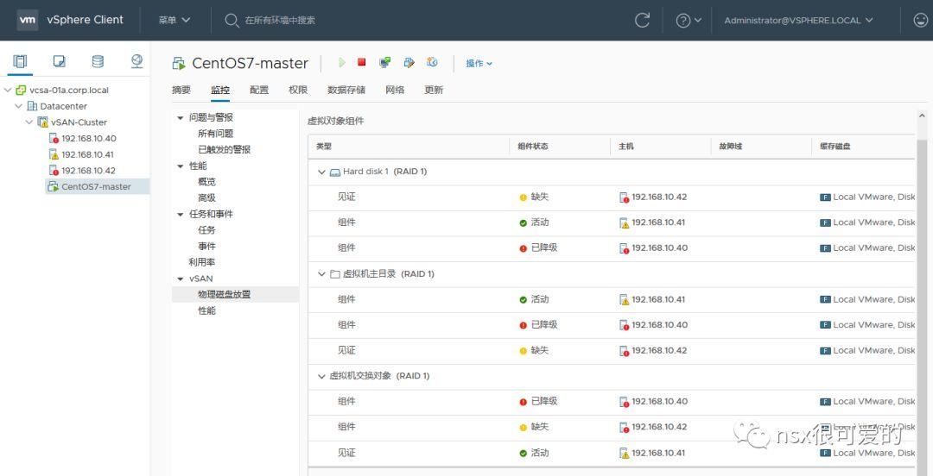This screenshot has height=476, width=933.
Task: Collapse the vSAN section in side menu
Action: [x=181, y=279]
